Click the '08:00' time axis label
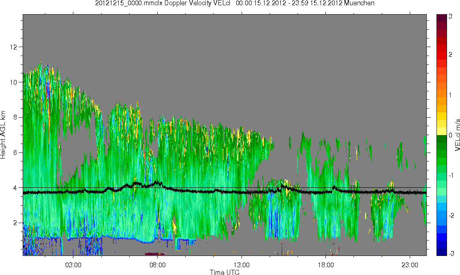 pyautogui.click(x=158, y=265)
